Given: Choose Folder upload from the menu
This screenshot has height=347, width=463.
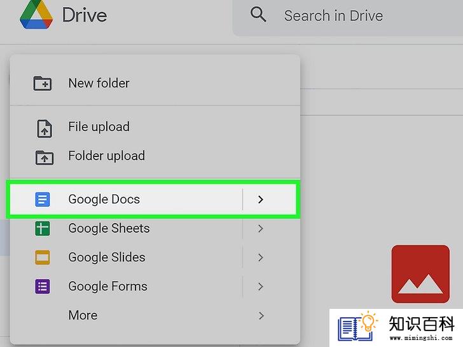Looking at the screenshot, I should (x=155, y=156).
